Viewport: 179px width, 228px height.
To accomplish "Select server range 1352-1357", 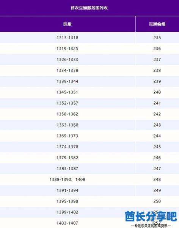I will [68, 103].
